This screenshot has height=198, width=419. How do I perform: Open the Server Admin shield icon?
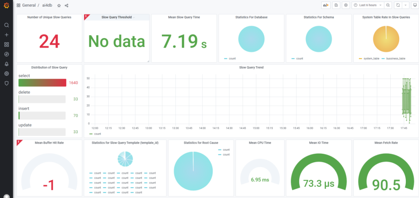pos(6,83)
